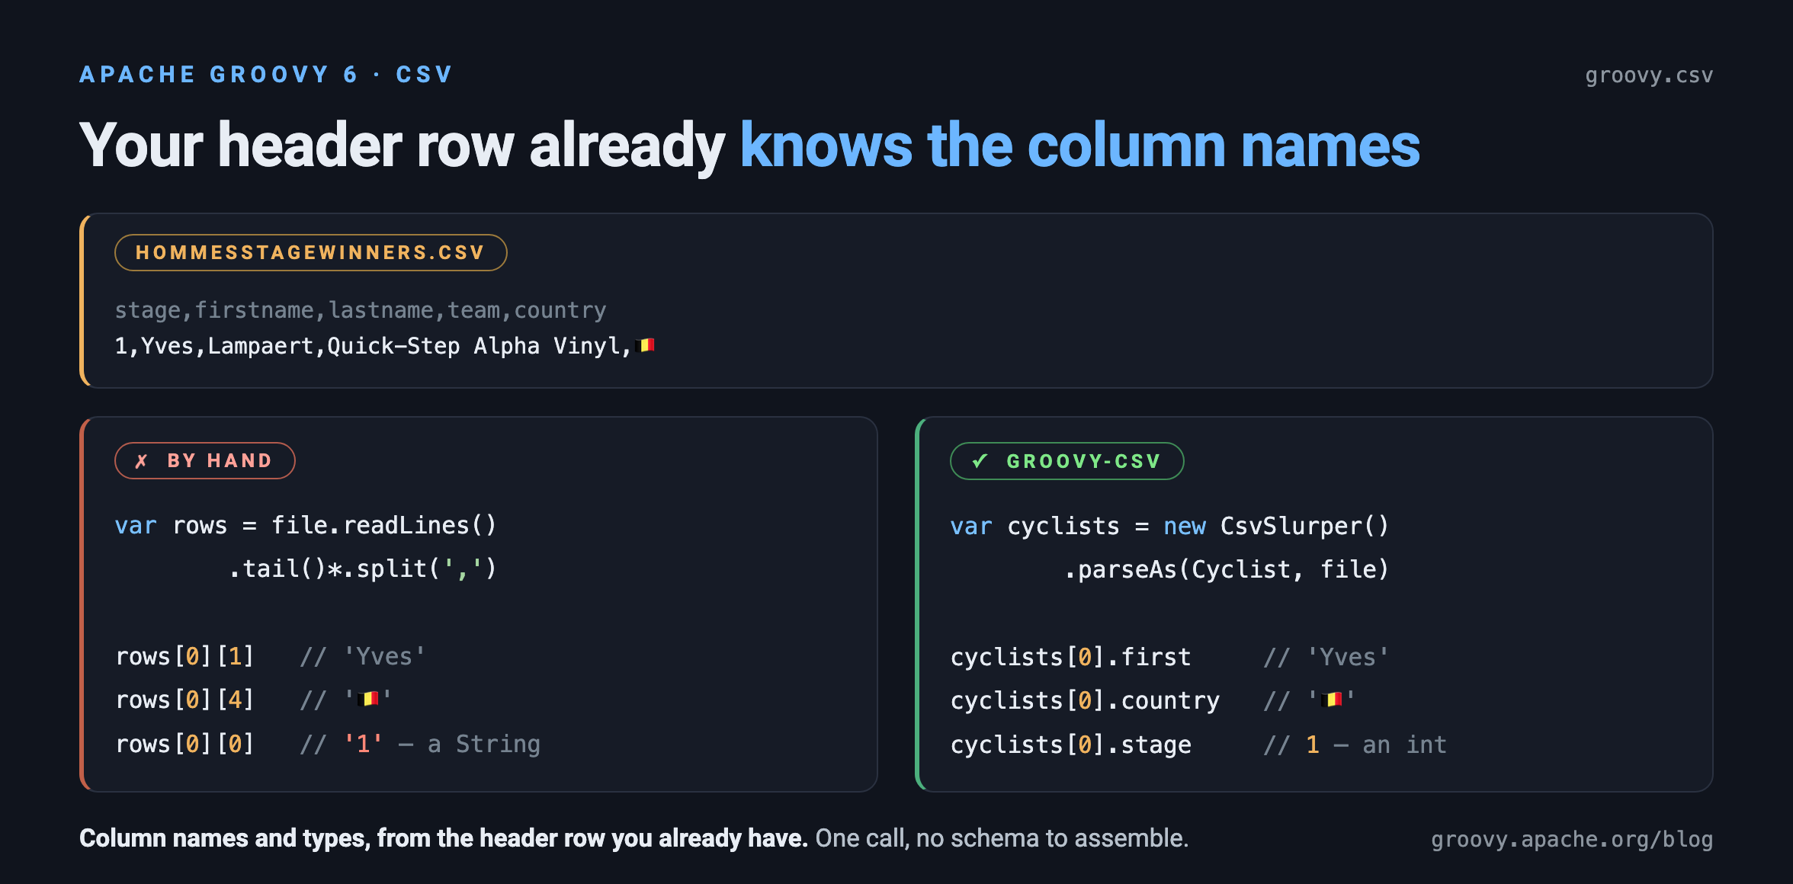The height and width of the screenshot is (884, 1793).
Task: Open the groovy.apache.org/blog link
Action: (x=1572, y=839)
